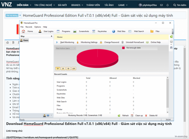This screenshot has height=139, width=189.
Task: Open the Programs toolbar icon
Action: 58,31
